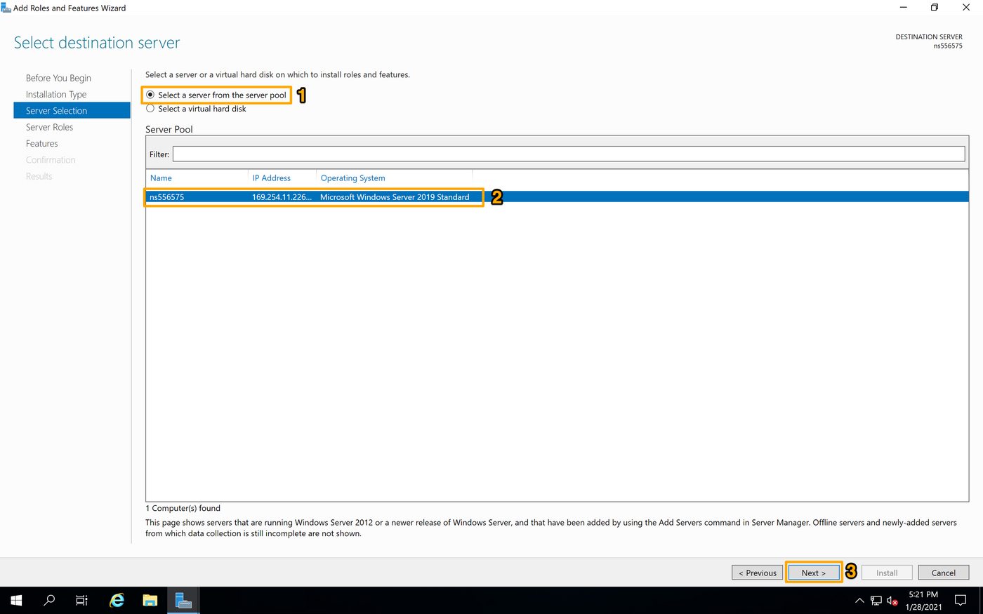Open the Add Roles wizard icon in title bar
Viewport: 983px width, 614px height.
[x=7, y=7]
